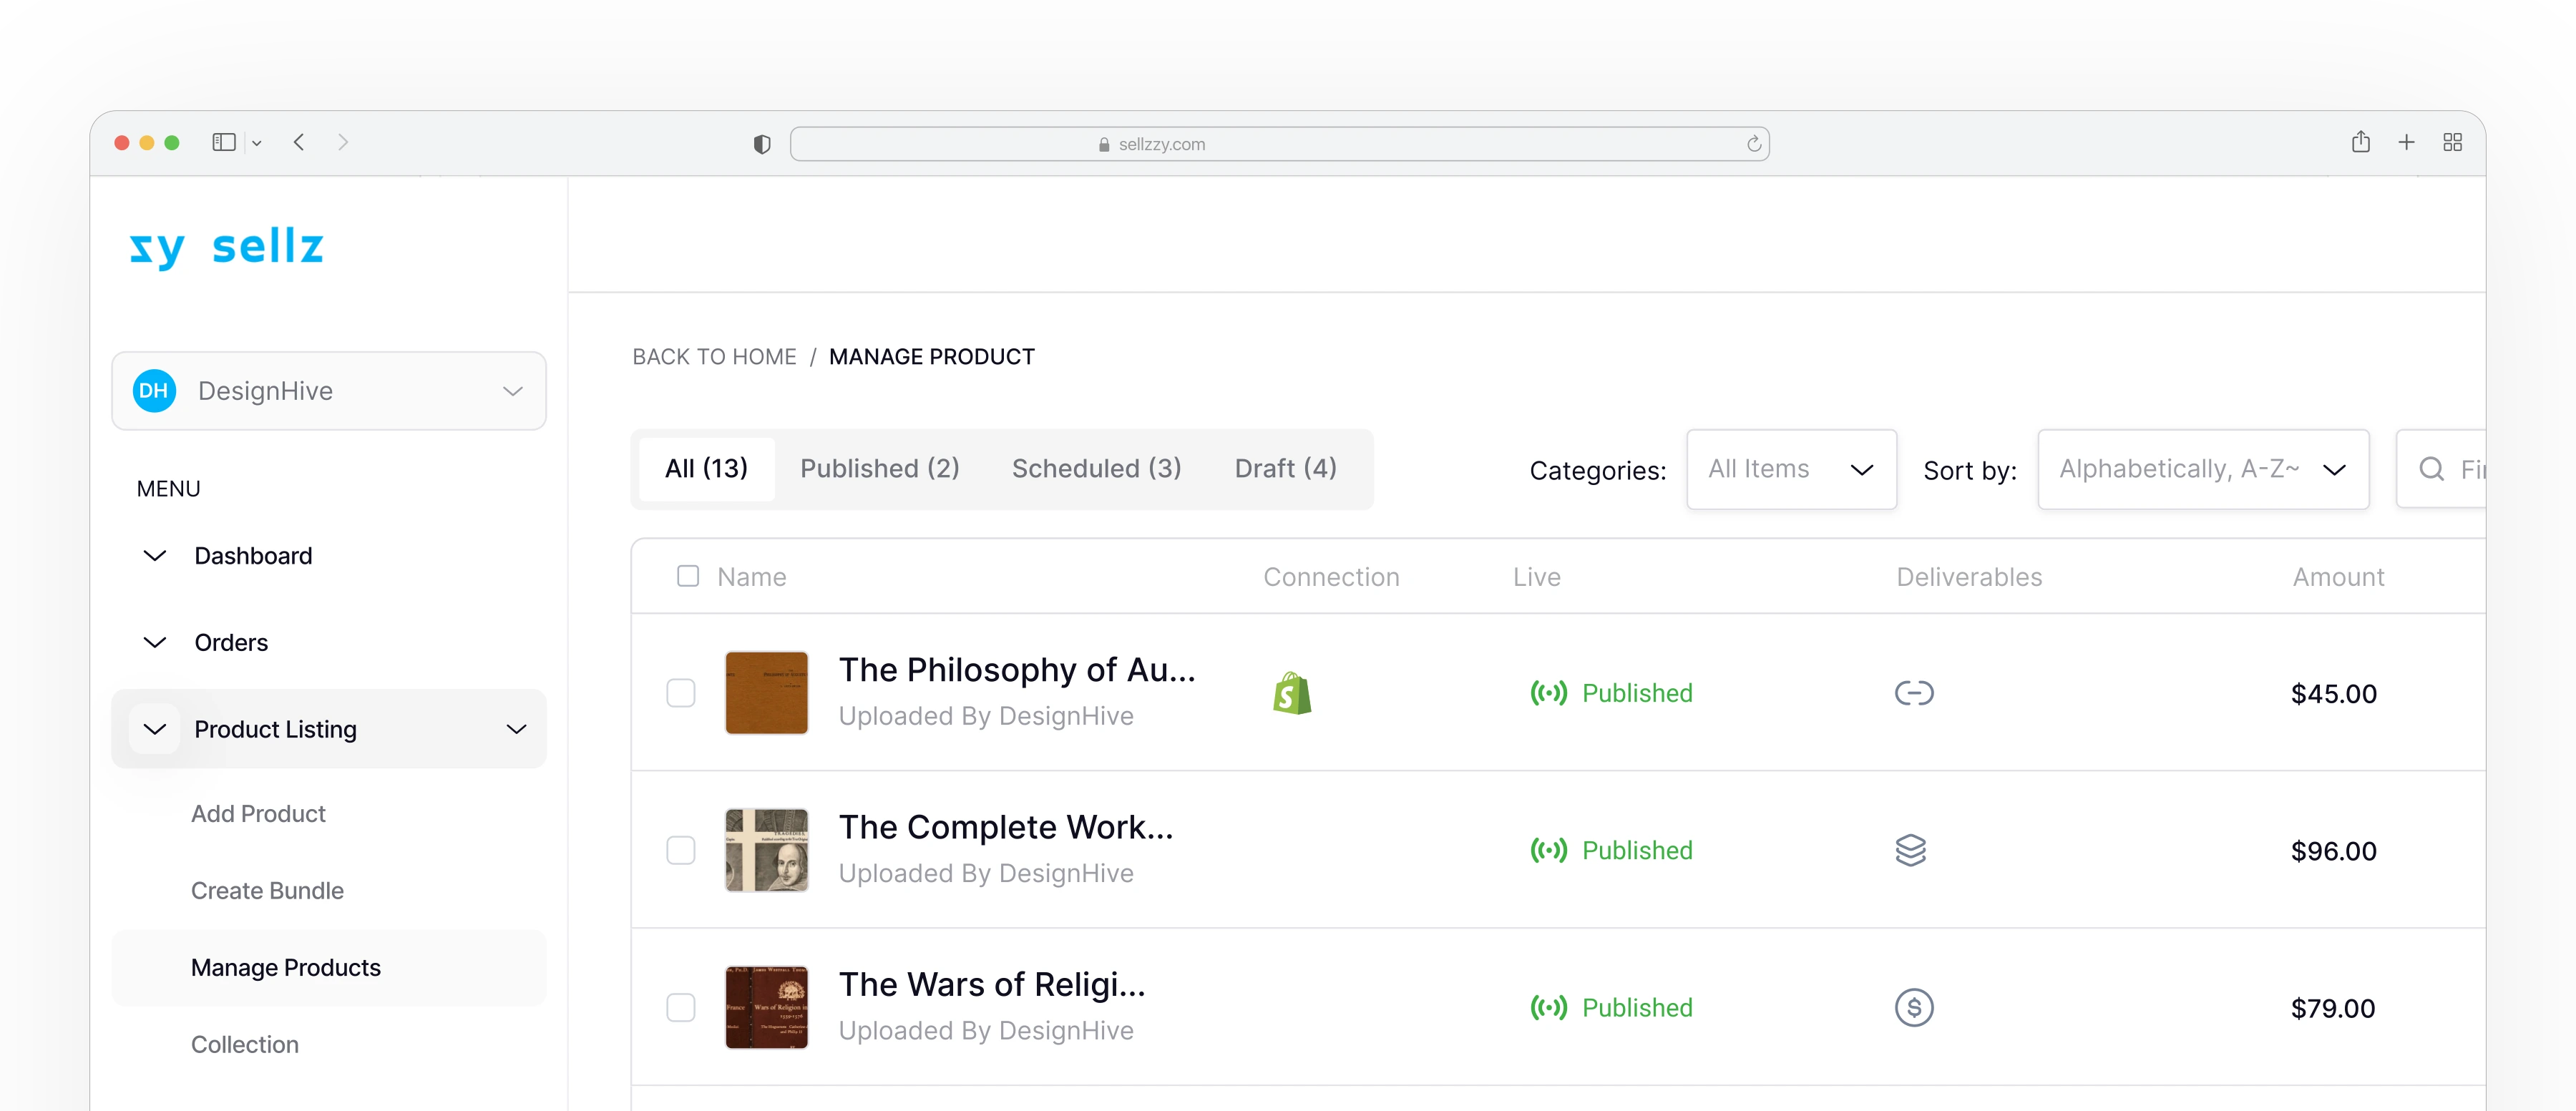The image size is (2576, 1111).
Task: Switch to the Scheduled (3) tab
Action: pos(1096,468)
